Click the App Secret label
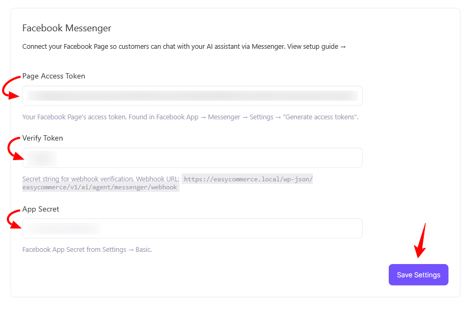Image resolution: width=469 pixels, height=316 pixels. pos(41,209)
